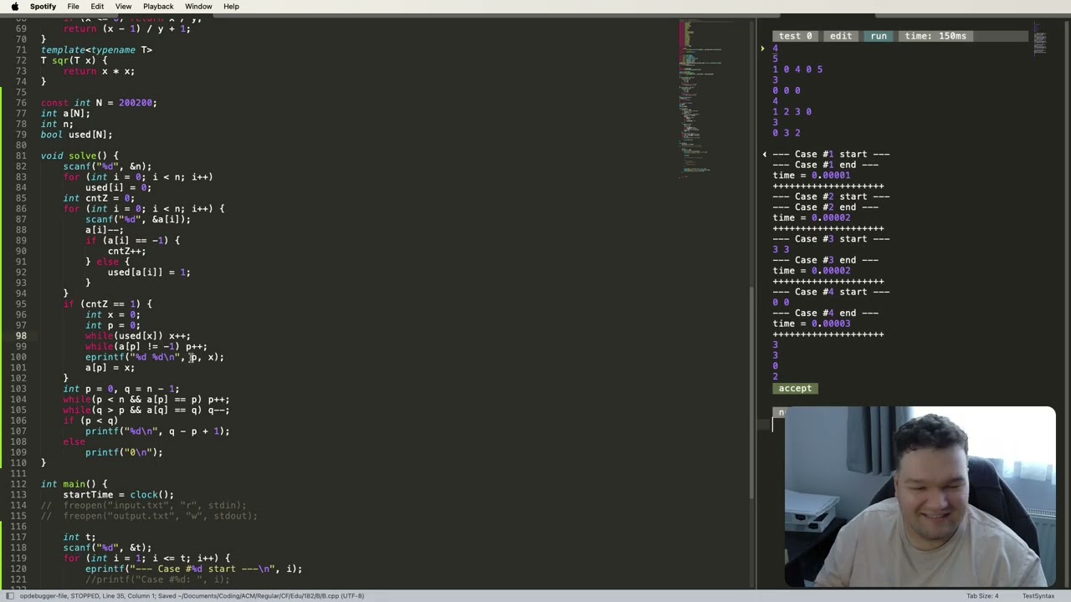Click the 'test 0' button in test panel

pyautogui.click(x=795, y=36)
